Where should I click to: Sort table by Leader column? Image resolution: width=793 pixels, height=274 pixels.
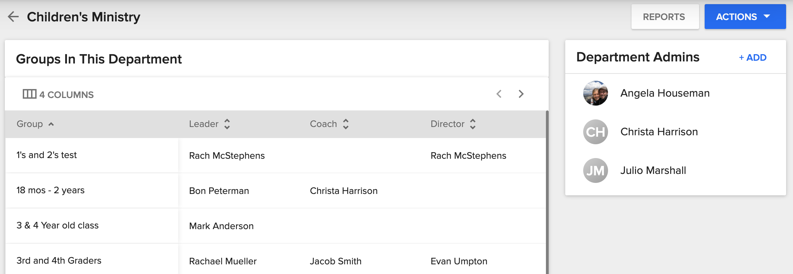(227, 124)
